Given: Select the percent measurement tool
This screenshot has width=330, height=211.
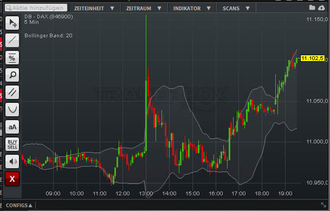Looking at the screenshot, I should coord(12,57).
